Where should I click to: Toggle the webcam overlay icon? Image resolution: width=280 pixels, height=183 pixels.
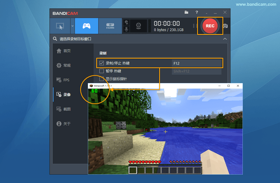pos(138,26)
